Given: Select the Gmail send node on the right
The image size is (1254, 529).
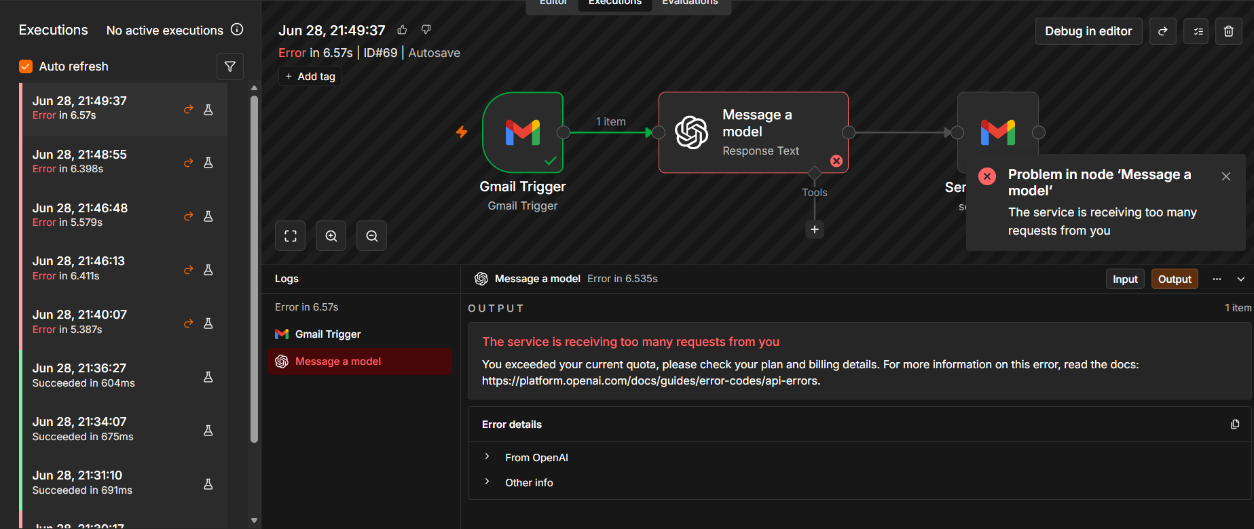Looking at the screenshot, I should click(997, 132).
